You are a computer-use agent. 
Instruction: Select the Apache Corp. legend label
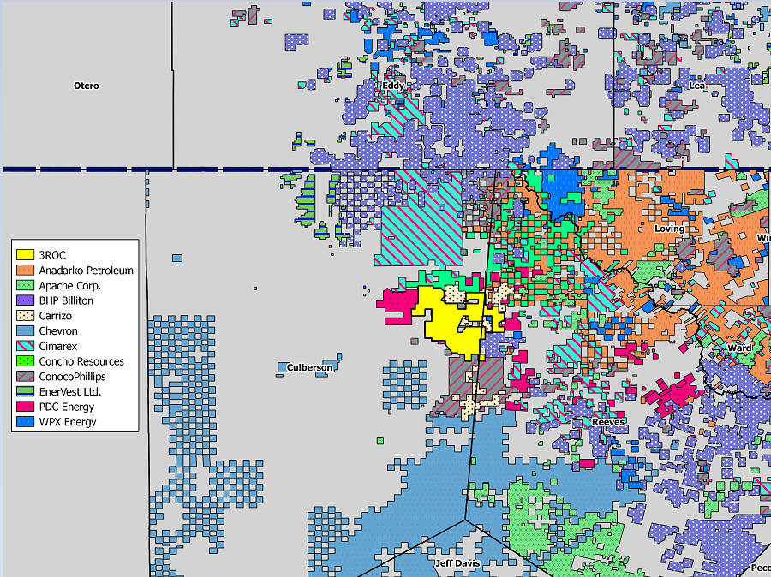[x=70, y=286]
